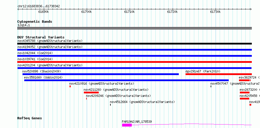Click the blue nsv4201204 variant bar
Viewport: 260px width, 128px height.
pyautogui.click(x=134, y=68)
